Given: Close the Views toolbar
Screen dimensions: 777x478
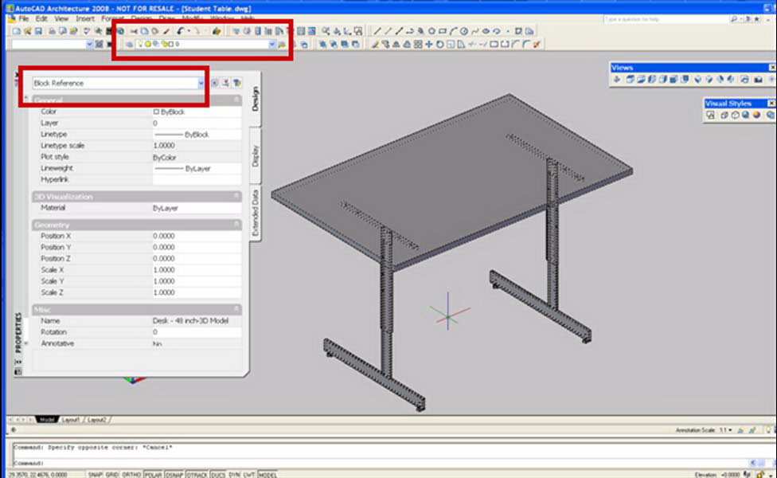Looking at the screenshot, I should [x=772, y=68].
